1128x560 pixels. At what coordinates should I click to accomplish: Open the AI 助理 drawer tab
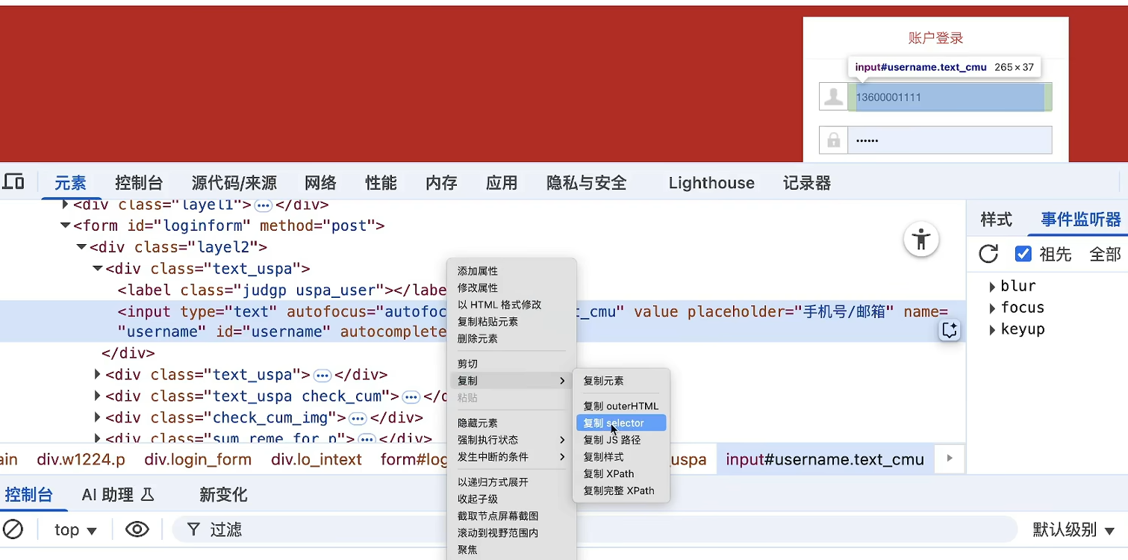(118, 494)
